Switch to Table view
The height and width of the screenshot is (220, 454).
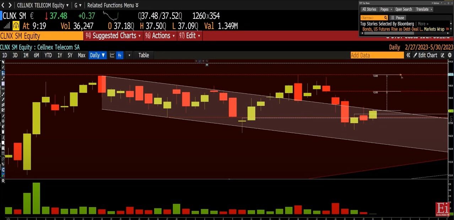click(144, 55)
